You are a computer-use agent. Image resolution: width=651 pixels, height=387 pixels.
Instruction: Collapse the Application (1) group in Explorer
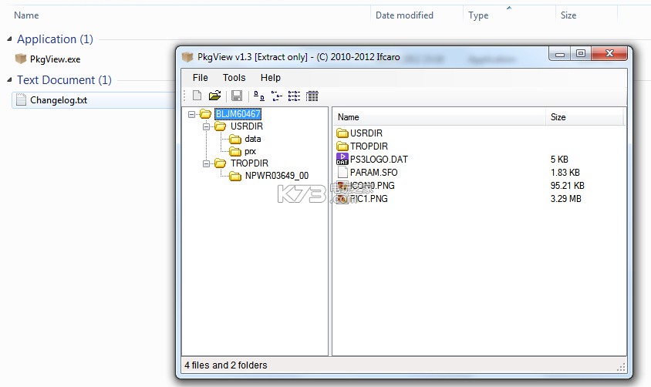pos(10,39)
